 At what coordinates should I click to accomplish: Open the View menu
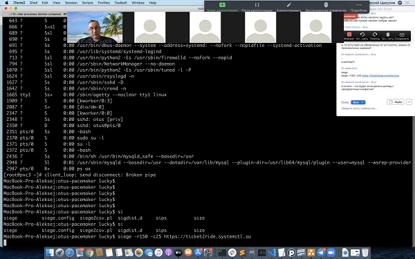coord(57,3)
